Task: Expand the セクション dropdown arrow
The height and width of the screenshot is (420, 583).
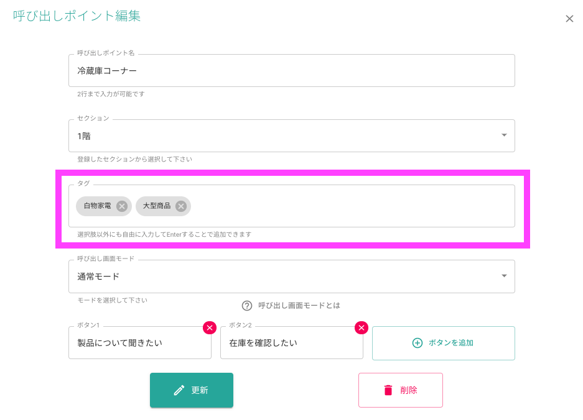Action: coord(504,135)
